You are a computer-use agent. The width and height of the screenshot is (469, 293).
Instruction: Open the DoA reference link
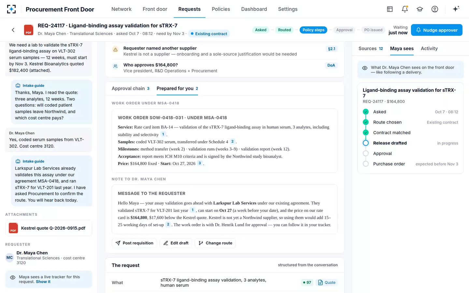(331, 65)
